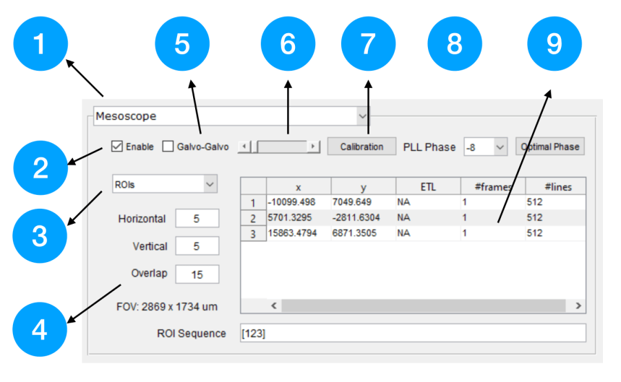Click the slider's left arrow button
This screenshot has width=621, height=382.
tap(244, 147)
